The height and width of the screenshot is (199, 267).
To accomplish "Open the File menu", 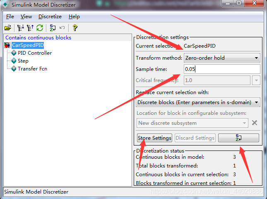I will tap(10, 17).
